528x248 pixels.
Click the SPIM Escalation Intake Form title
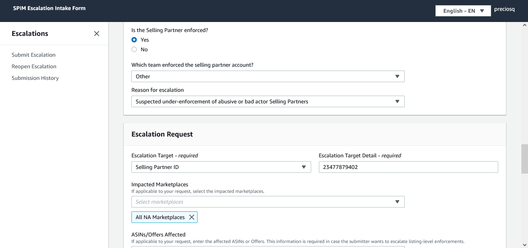(49, 8)
